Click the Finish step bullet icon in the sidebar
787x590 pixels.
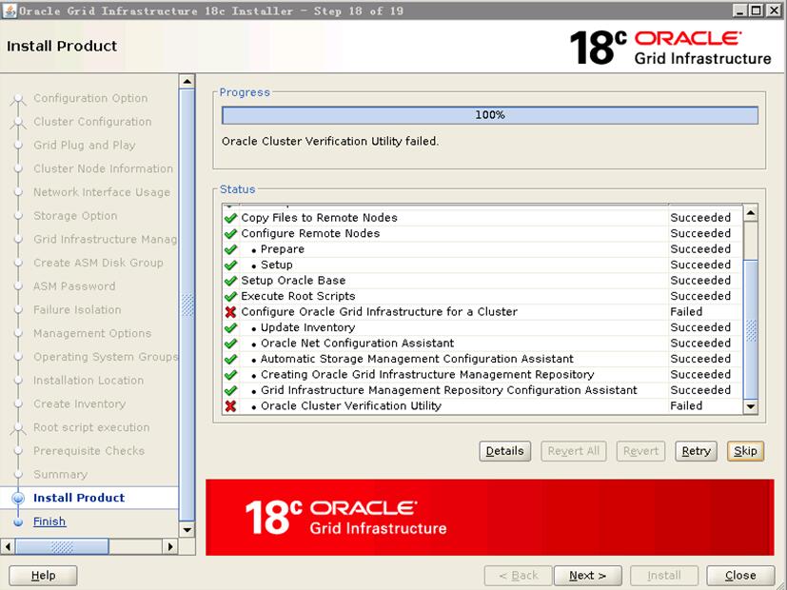coord(18,521)
